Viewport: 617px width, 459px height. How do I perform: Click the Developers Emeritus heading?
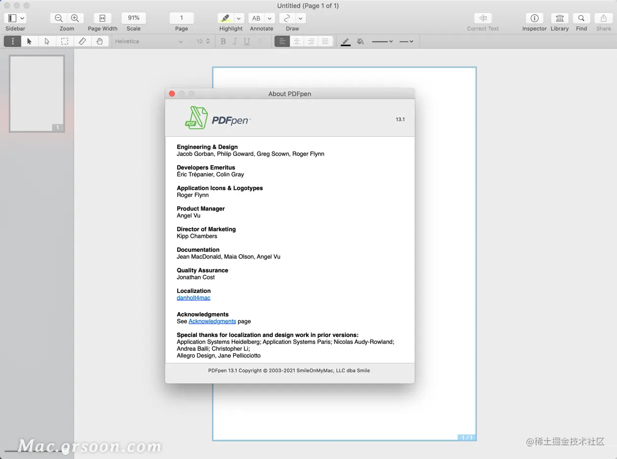pos(206,168)
